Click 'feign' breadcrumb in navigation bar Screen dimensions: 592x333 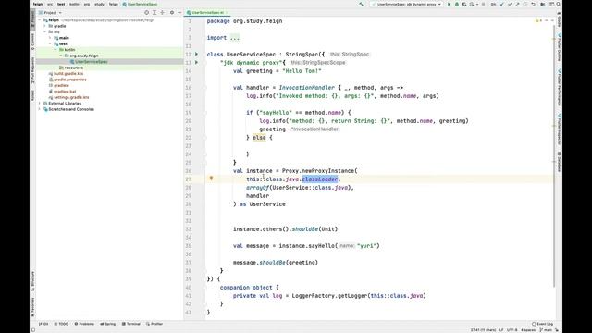(38, 4)
